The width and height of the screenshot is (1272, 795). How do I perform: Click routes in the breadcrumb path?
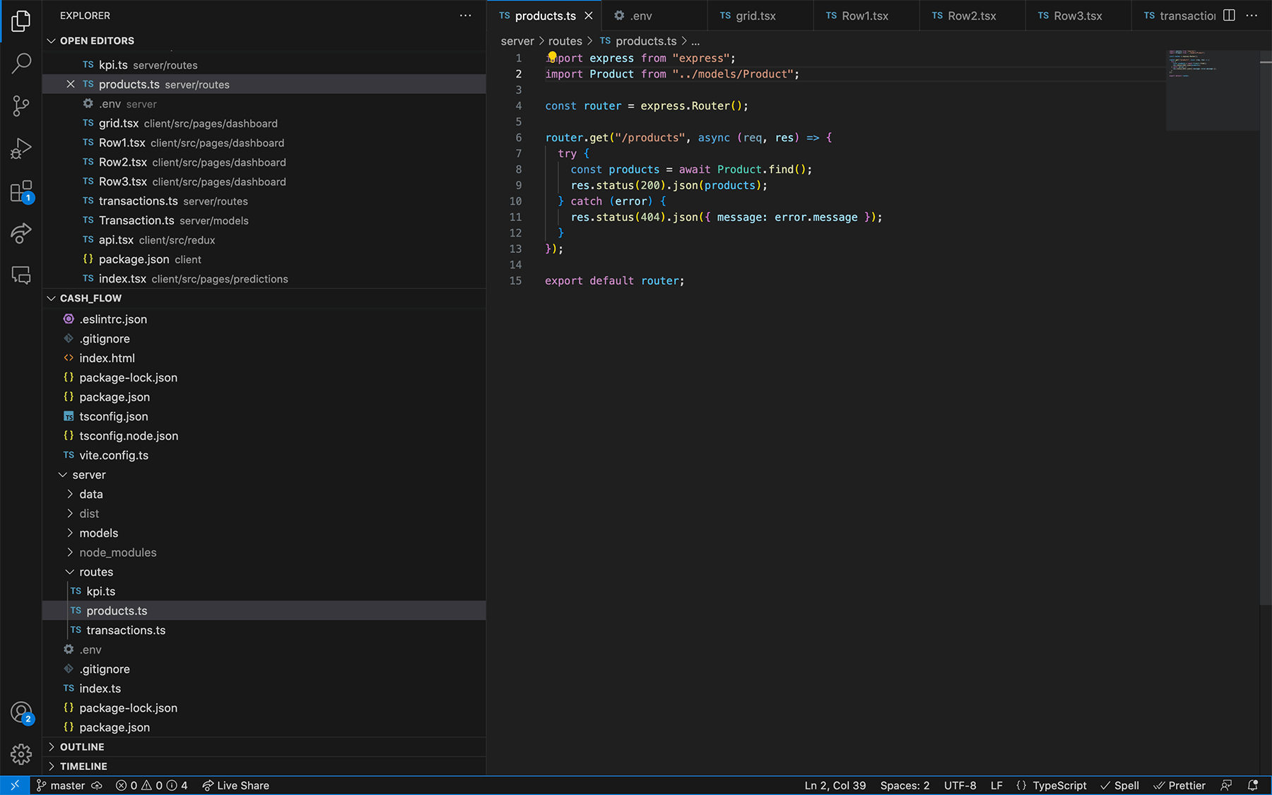[x=565, y=41]
